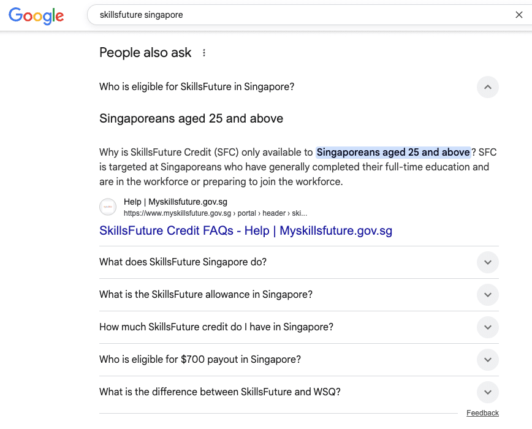
Task: Open the three-dot menu beside People also ask
Action: coord(204,53)
